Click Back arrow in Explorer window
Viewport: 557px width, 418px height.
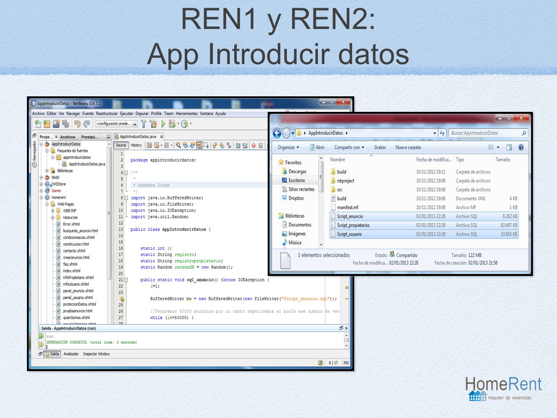click(x=277, y=133)
